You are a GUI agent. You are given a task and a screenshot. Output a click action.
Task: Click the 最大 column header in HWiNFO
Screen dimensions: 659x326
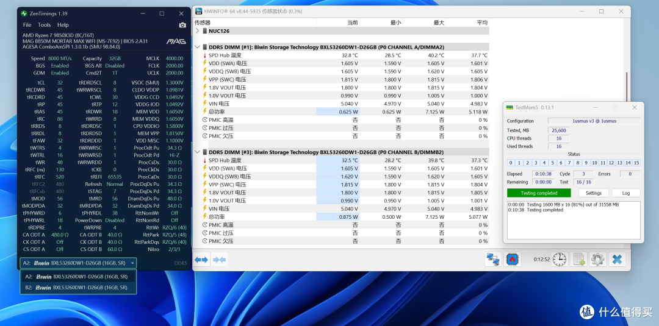[x=439, y=23]
